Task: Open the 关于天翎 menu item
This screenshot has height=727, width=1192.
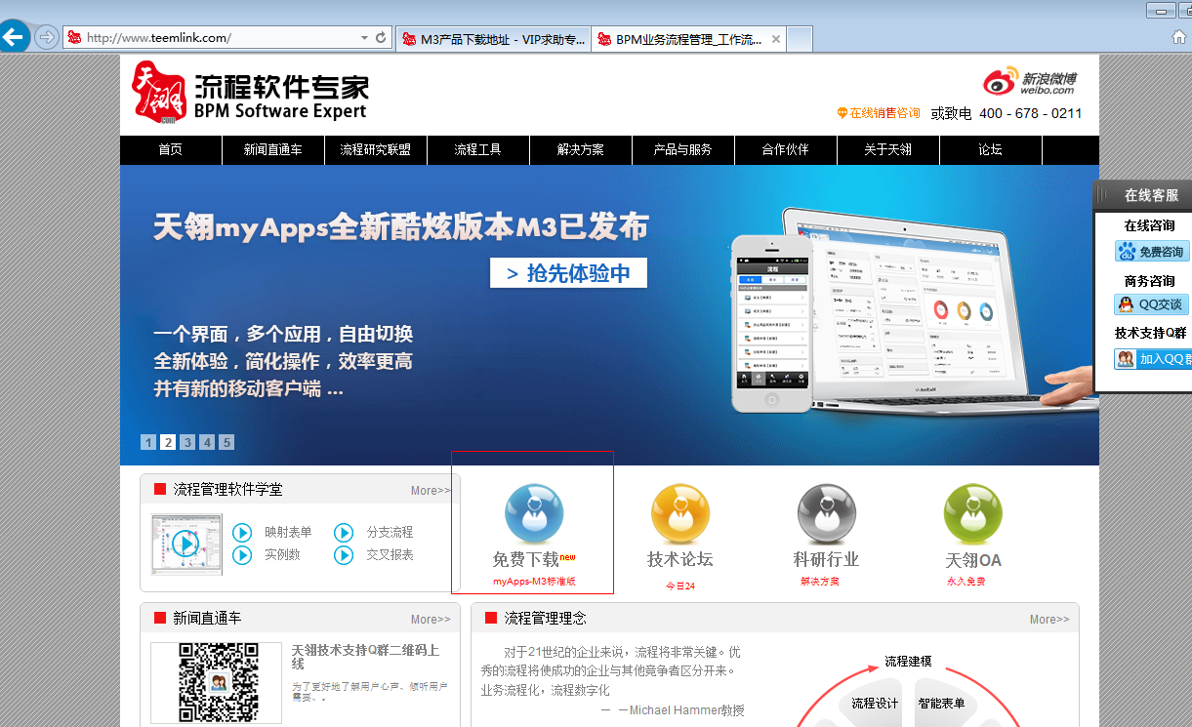Action: pyautogui.click(x=888, y=150)
